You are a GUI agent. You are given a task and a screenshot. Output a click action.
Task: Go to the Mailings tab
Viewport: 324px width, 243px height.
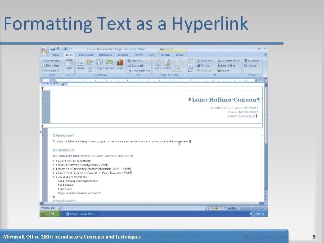(123, 55)
